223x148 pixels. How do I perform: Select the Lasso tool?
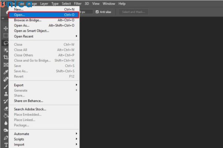click(6, 43)
